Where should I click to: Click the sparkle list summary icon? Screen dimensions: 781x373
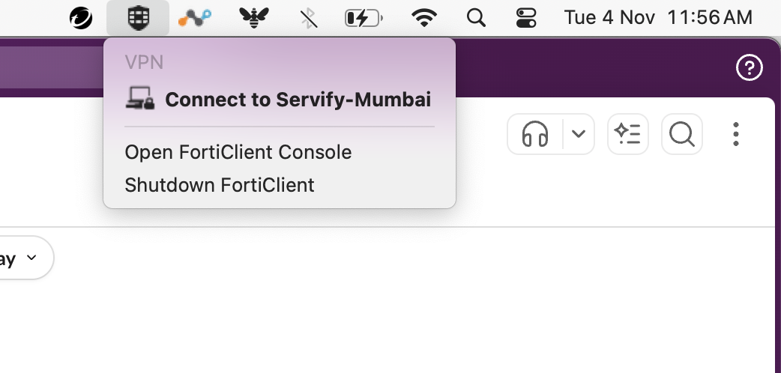(628, 135)
